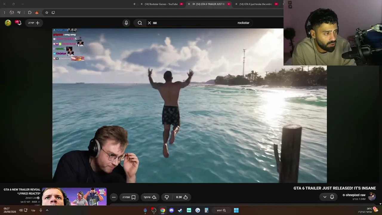The height and width of the screenshot is (215, 382).
Task: Open the Steam taskbar icon
Action: coord(180,210)
